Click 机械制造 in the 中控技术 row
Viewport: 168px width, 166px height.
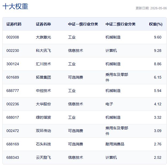[x=113, y=91]
